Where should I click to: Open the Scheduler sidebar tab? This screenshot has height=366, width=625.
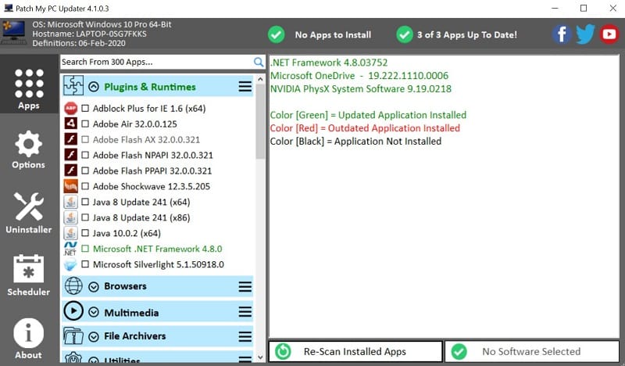coord(29,275)
